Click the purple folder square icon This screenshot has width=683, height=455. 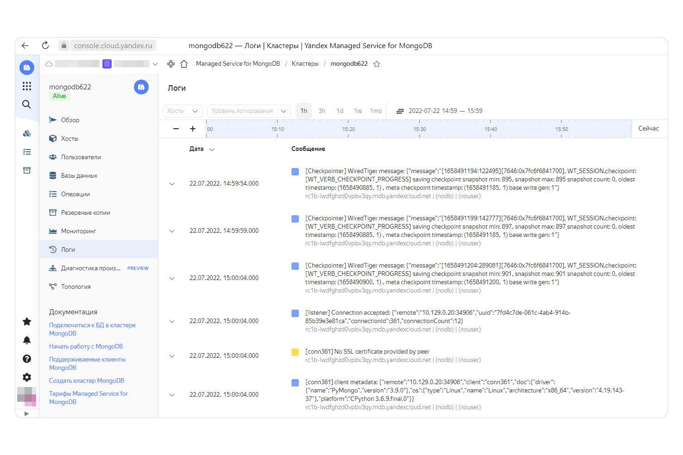click(x=107, y=64)
